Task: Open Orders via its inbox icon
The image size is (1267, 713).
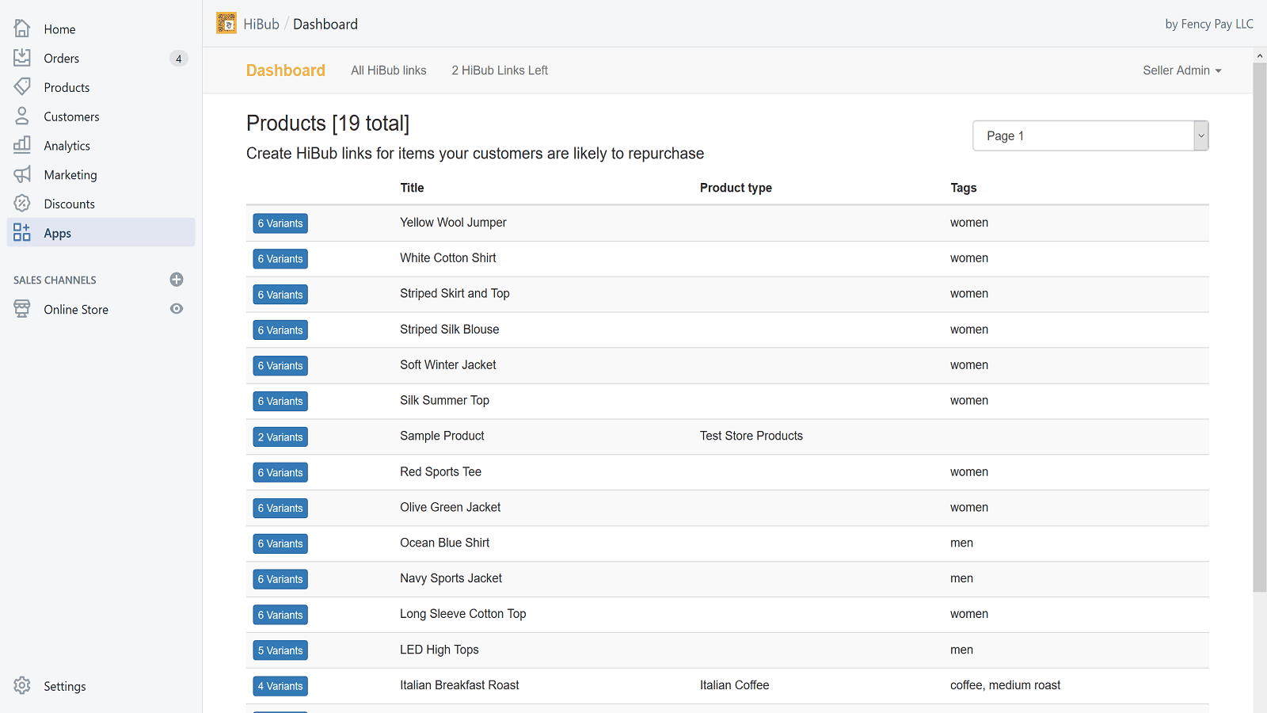Action: 22,58
